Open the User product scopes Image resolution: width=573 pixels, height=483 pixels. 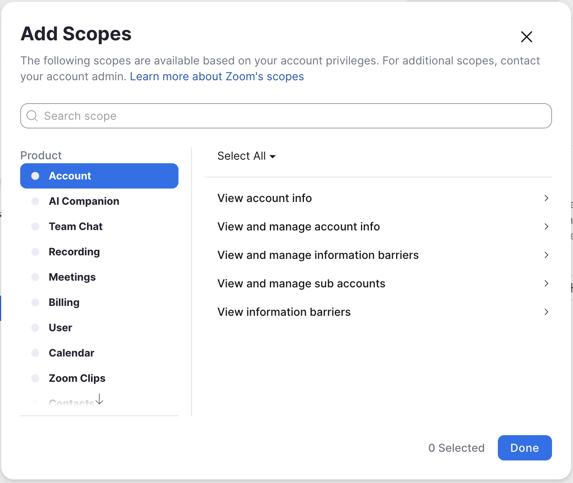coord(60,328)
